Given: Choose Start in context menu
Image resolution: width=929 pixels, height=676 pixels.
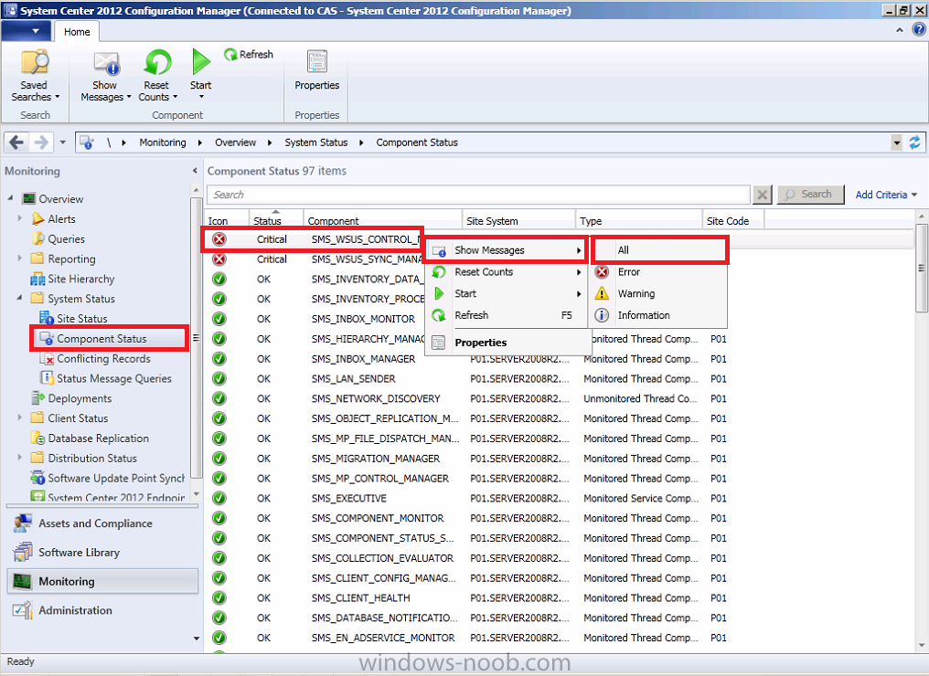Looking at the screenshot, I should tap(506, 293).
